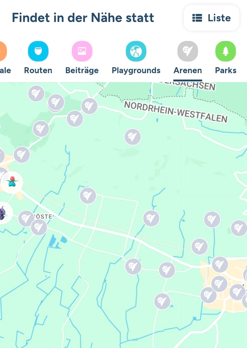Tap the NORDRHEIN-WESTFALEN map label
Image resolution: width=247 pixels, height=348 pixels.
[x=176, y=112]
